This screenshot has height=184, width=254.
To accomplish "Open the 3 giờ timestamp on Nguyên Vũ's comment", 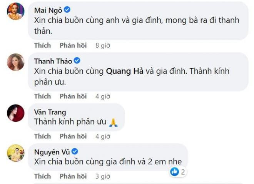I will [103, 176].
